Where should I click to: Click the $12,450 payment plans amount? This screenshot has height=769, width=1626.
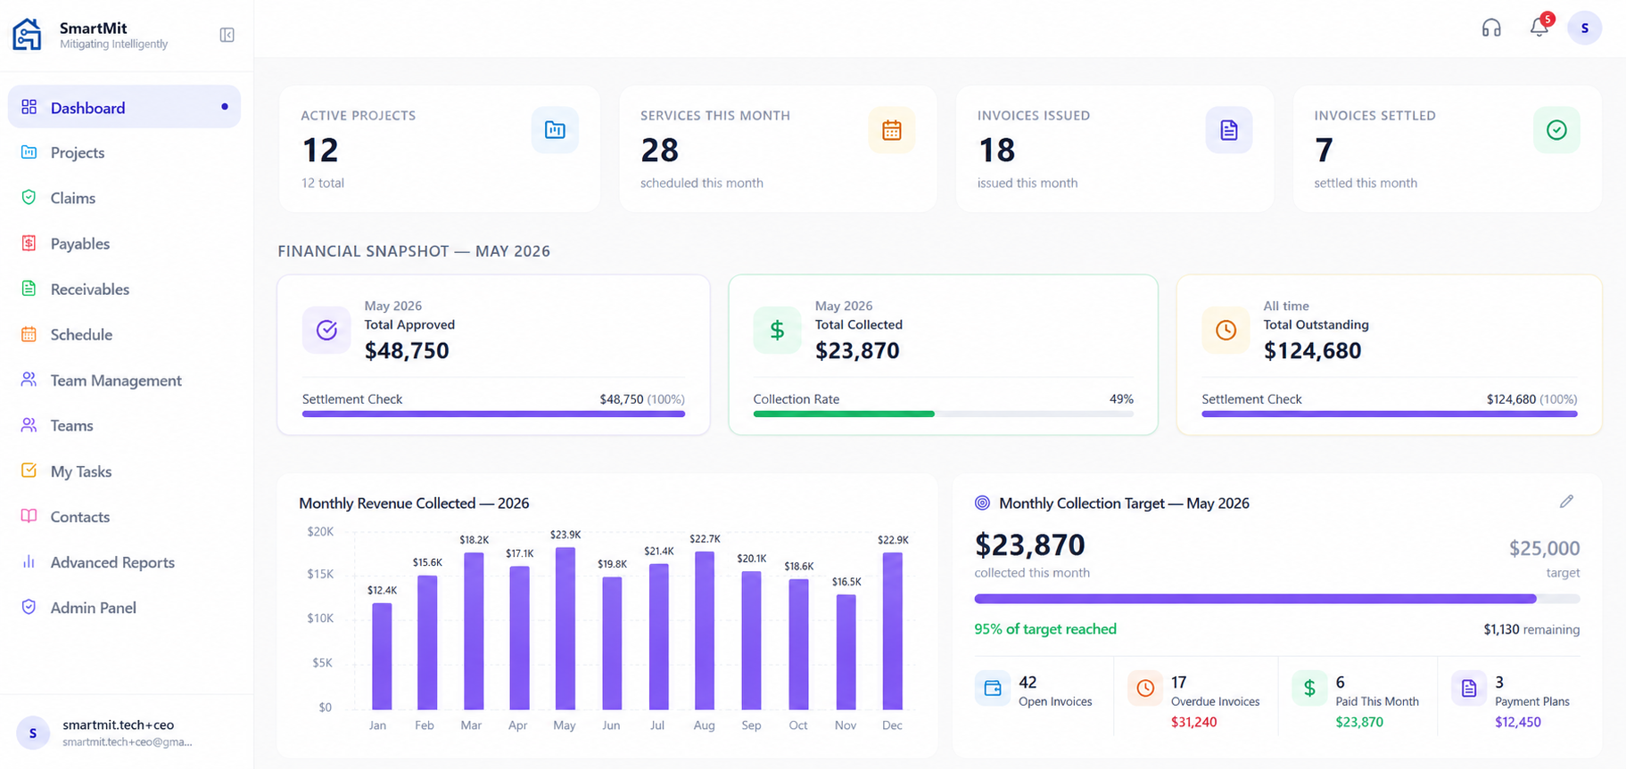(x=1517, y=722)
